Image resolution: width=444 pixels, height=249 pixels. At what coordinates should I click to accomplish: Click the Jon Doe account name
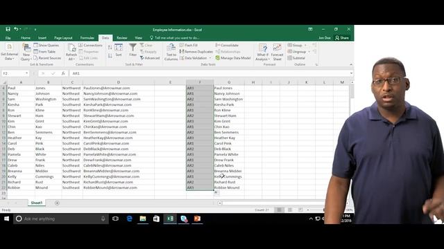(x=325, y=38)
